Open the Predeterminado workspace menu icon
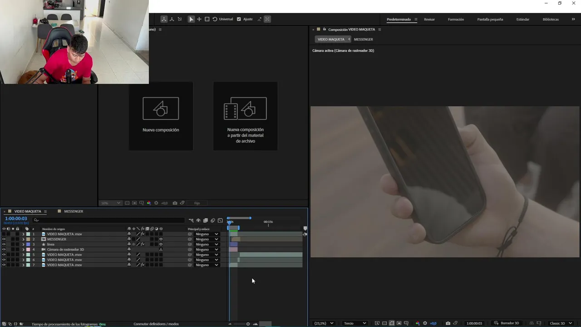581x327 pixels. click(x=416, y=20)
